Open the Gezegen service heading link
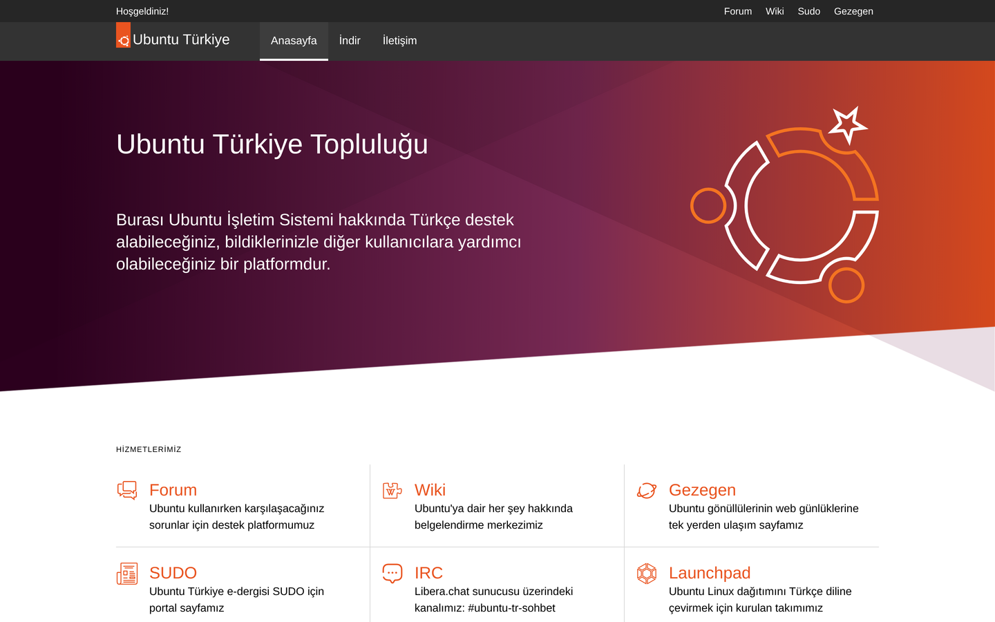995x622 pixels. point(702,490)
